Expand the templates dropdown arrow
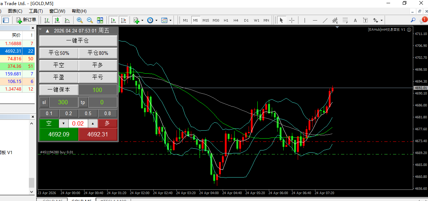This screenshot has height=201, width=428. tap(171, 20)
